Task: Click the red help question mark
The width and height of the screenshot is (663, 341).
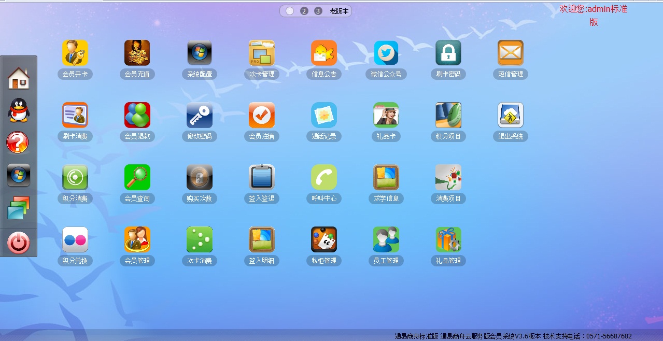Action: coord(18,143)
